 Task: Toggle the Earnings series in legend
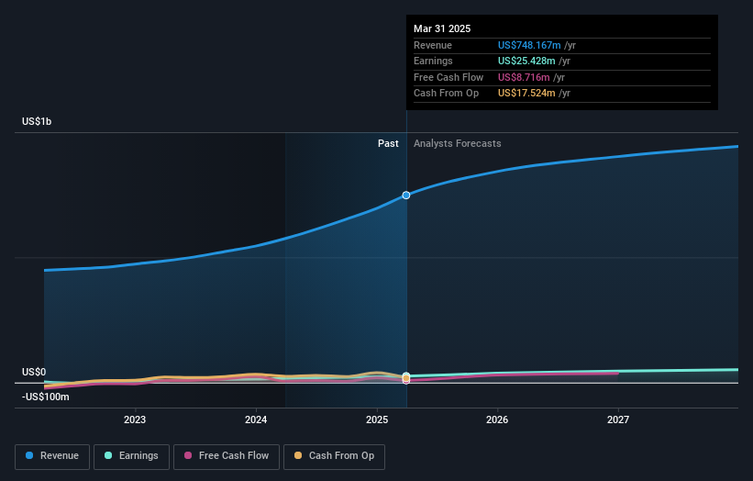131,456
